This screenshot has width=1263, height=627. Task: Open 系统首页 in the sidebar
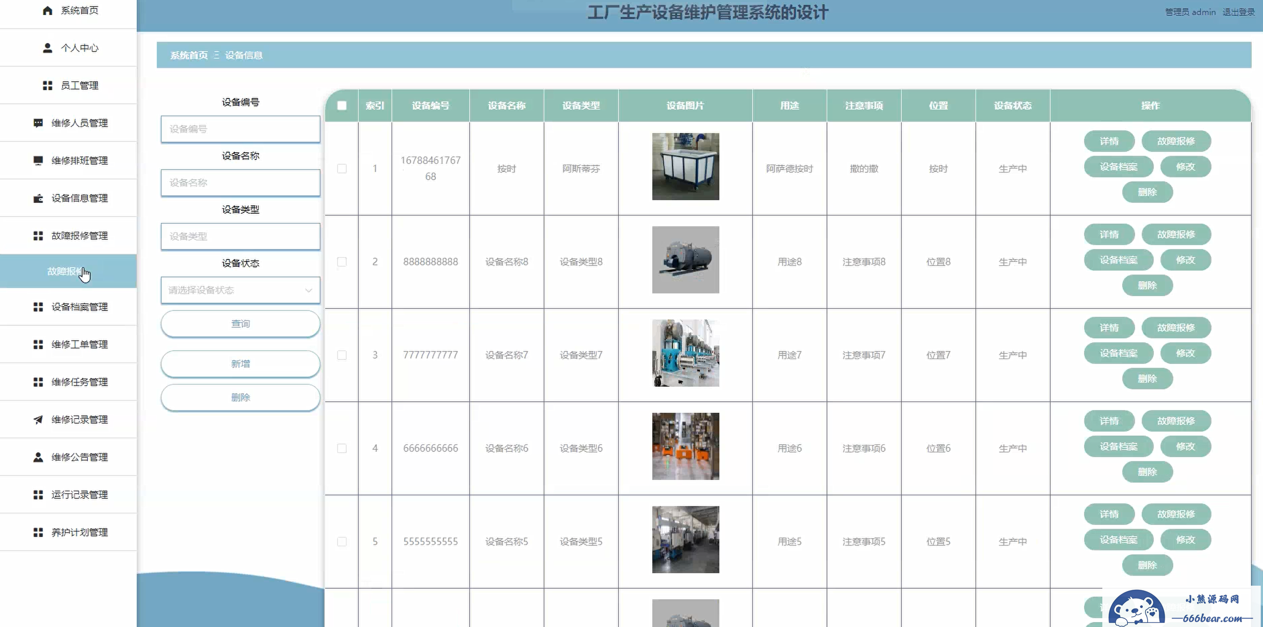[x=68, y=10]
